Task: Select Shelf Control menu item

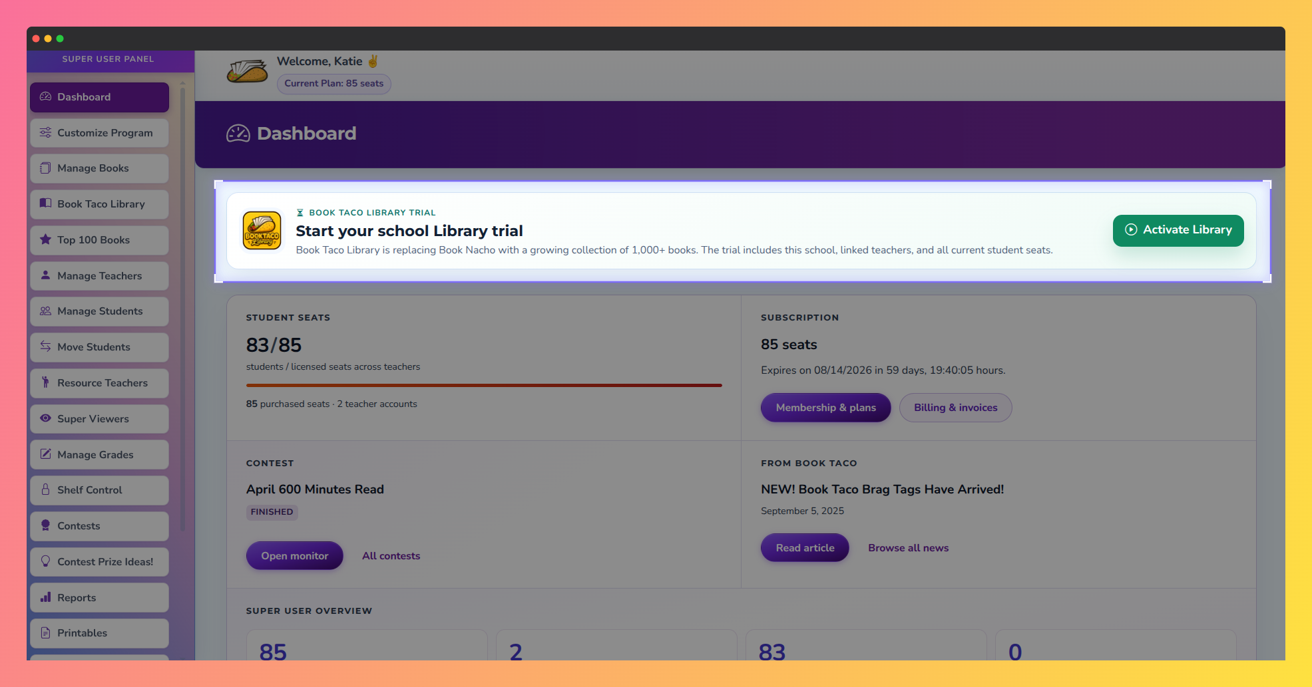Action: (x=99, y=489)
